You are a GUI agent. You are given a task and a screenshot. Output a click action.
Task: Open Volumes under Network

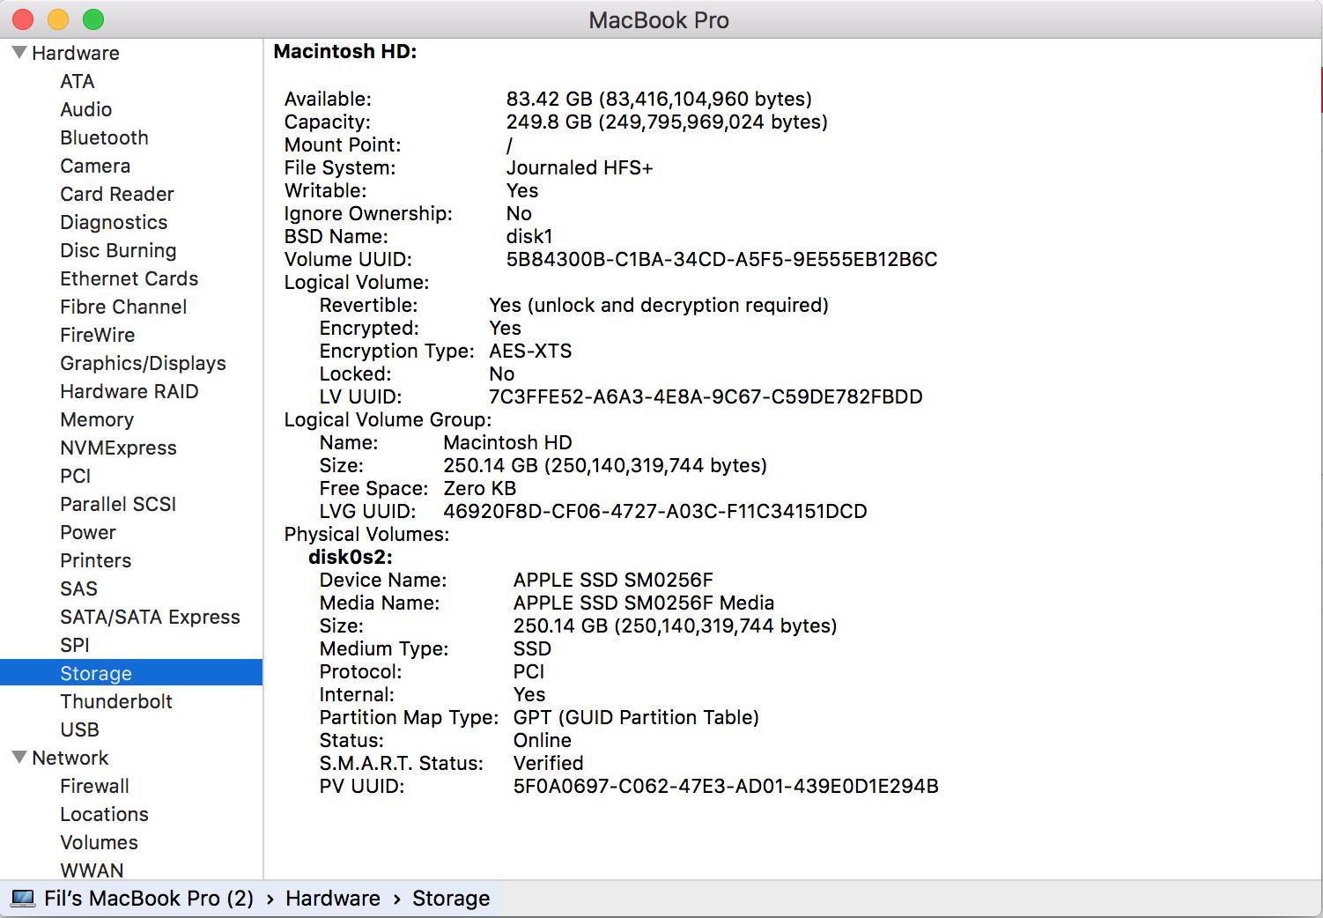tap(99, 842)
